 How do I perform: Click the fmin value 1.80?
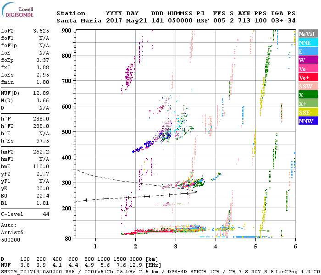point(43,82)
